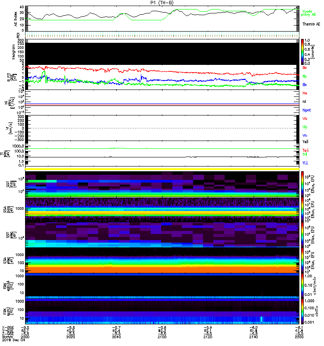The width and height of the screenshot is (324, 346).
Task: Click the "2140" time tick label
Action: [254, 337]
